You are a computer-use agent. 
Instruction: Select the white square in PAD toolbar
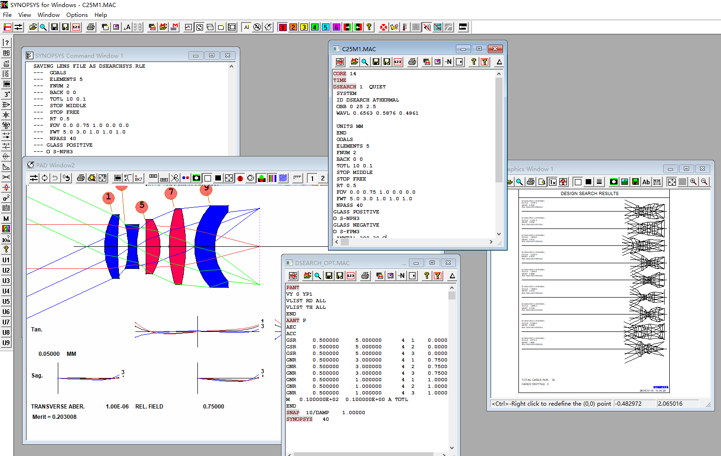pyautogui.click(x=207, y=178)
